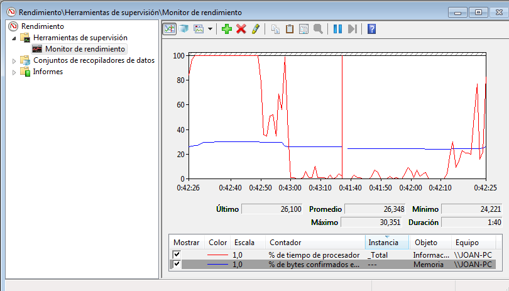Click red color line of processor counter
Screen dimensions: 509x291
click(217, 255)
